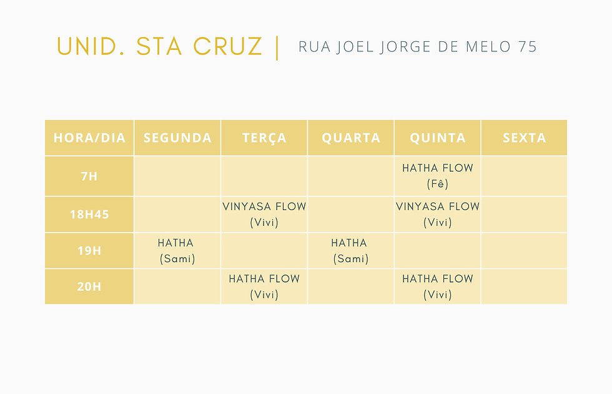Select Hatha Flow (Vivi) 20H on Terça

pyautogui.click(x=264, y=286)
